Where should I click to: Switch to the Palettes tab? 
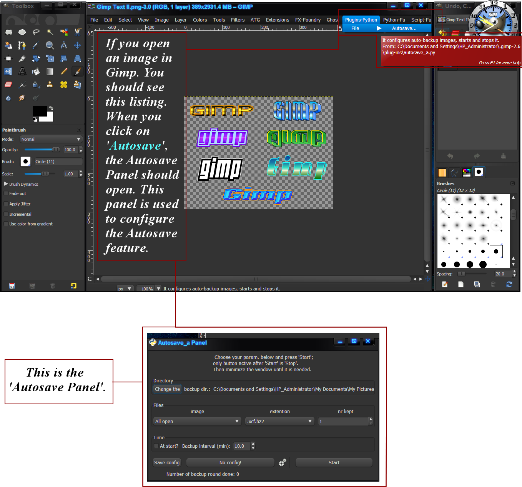pos(467,172)
